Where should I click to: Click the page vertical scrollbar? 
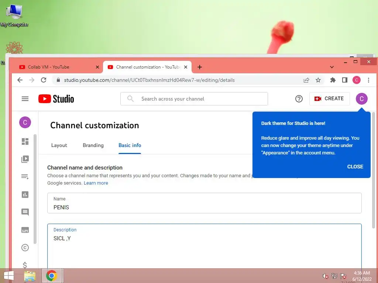(x=374, y=170)
